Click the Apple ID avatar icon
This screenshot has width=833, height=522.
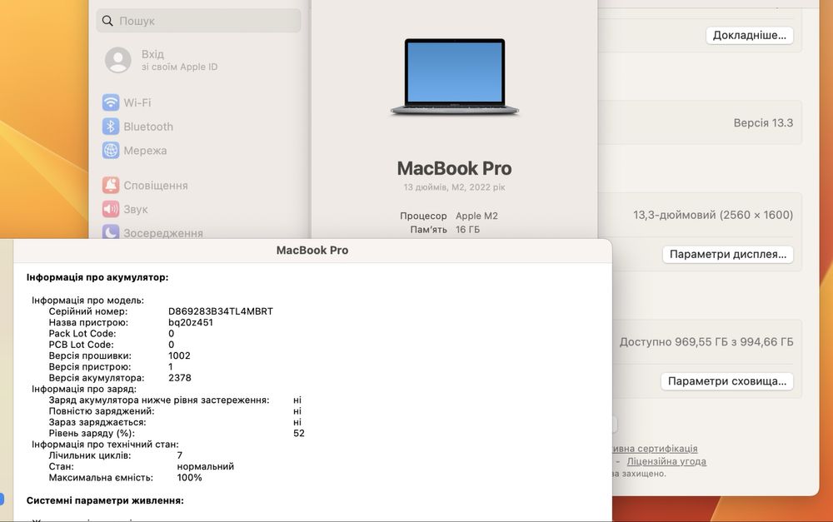tap(118, 60)
